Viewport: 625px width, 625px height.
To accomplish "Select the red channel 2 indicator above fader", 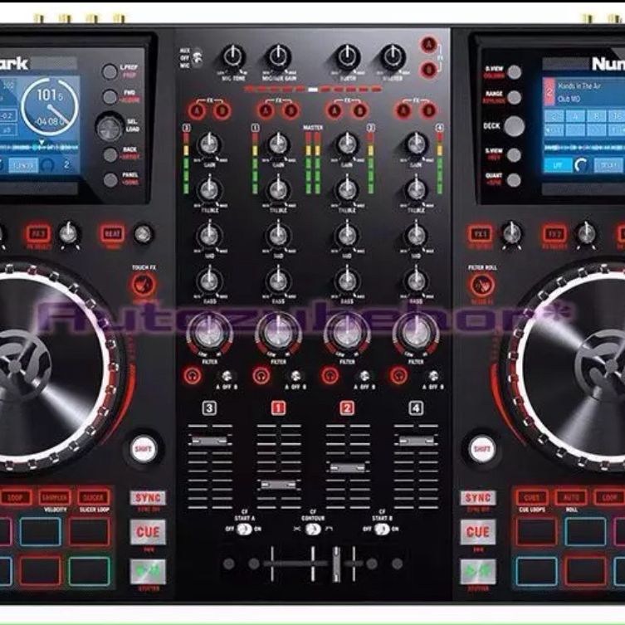I will tap(347, 408).
